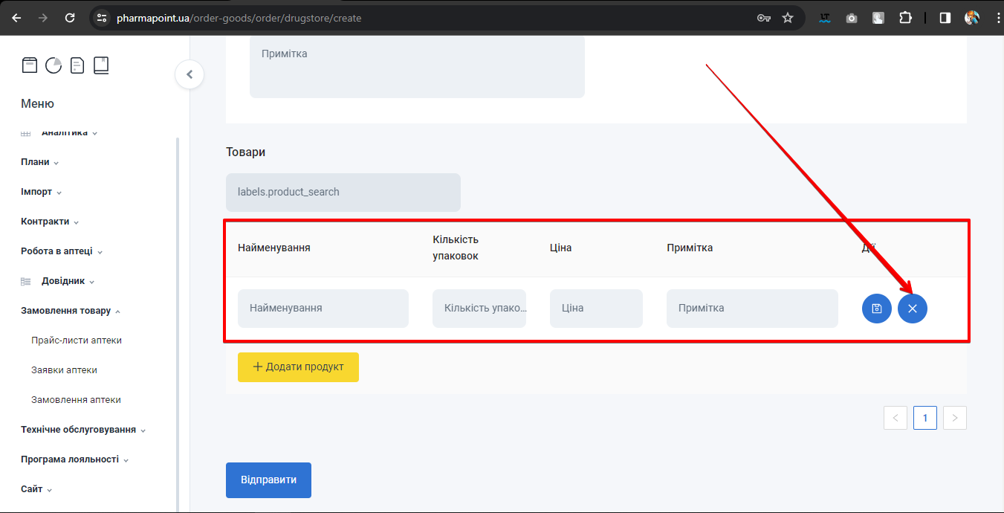Open Заявки аптеки menu item
1004x513 pixels.
tap(64, 370)
